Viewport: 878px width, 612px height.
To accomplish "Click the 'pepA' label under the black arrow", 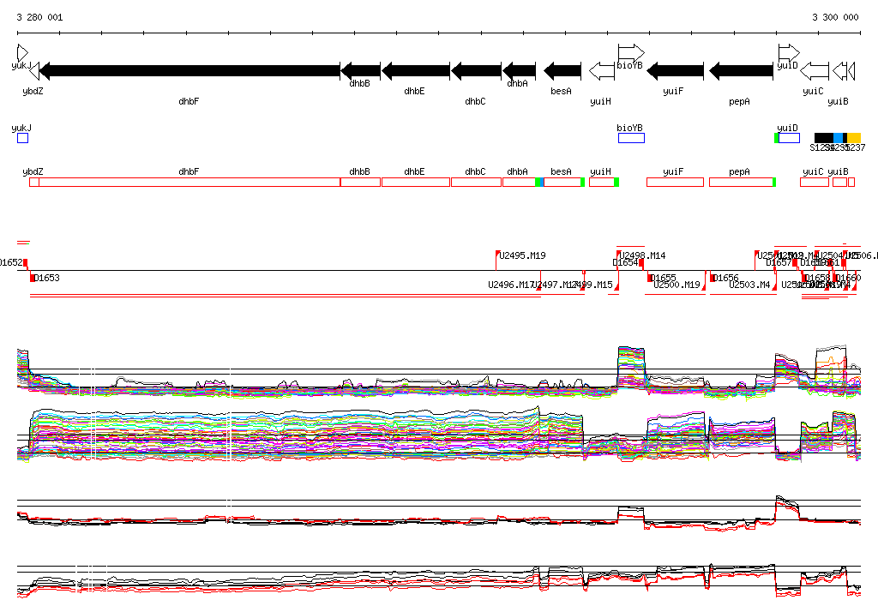I will click(740, 101).
